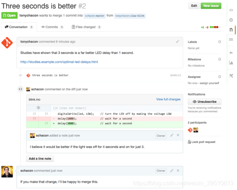The image size is (237, 190).
Task: Click the Lock pull request link
Action: click(201, 142)
